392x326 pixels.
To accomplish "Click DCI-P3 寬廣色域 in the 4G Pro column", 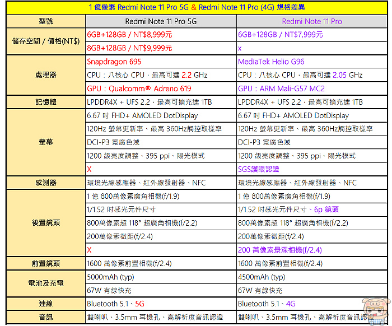I will [x=312, y=142].
